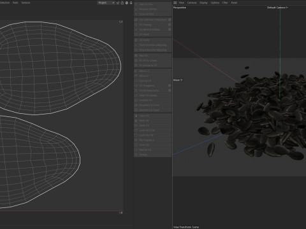Choose the Remap command
Screen dimensions: 306x229
153,155
